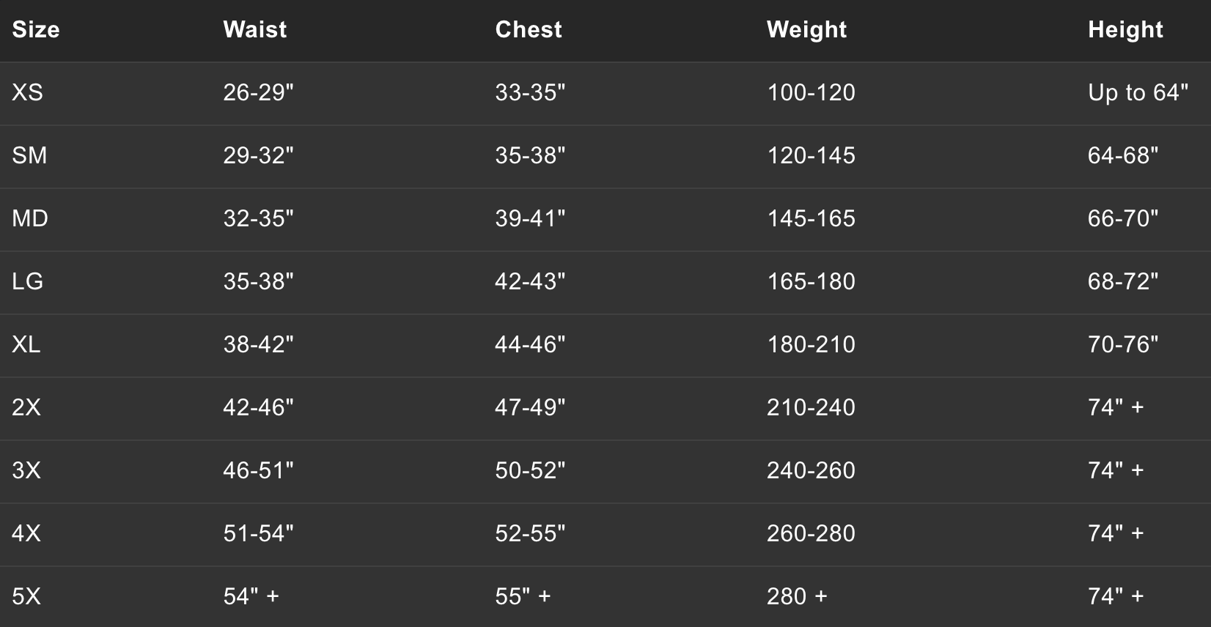Image resolution: width=1211 pixels, height=627 pixels.
Task: Select the SM size cell
Action: (29, 156)
